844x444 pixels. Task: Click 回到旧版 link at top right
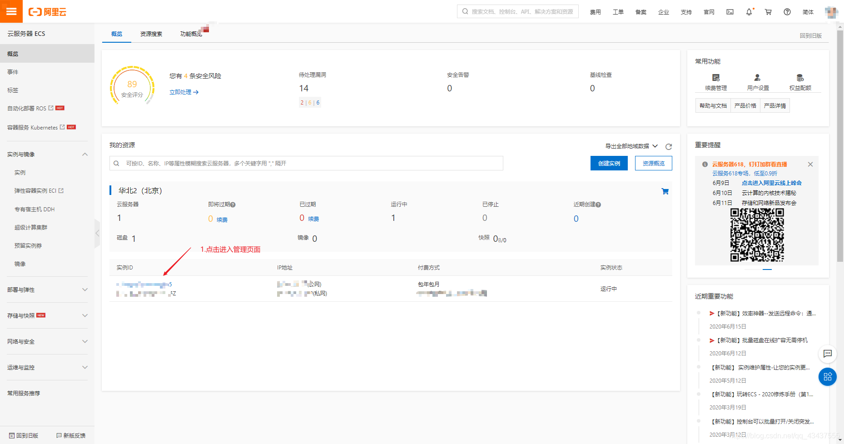[x=811, y=35]
